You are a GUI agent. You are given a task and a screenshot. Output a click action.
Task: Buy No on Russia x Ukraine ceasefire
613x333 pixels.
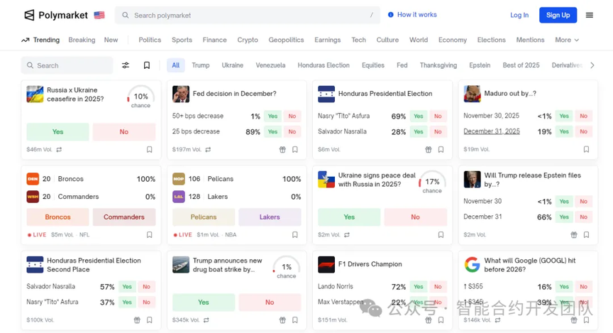pos(124,132)
